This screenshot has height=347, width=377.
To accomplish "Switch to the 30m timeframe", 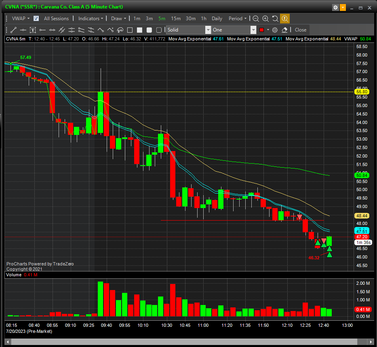I will [191, 19].
